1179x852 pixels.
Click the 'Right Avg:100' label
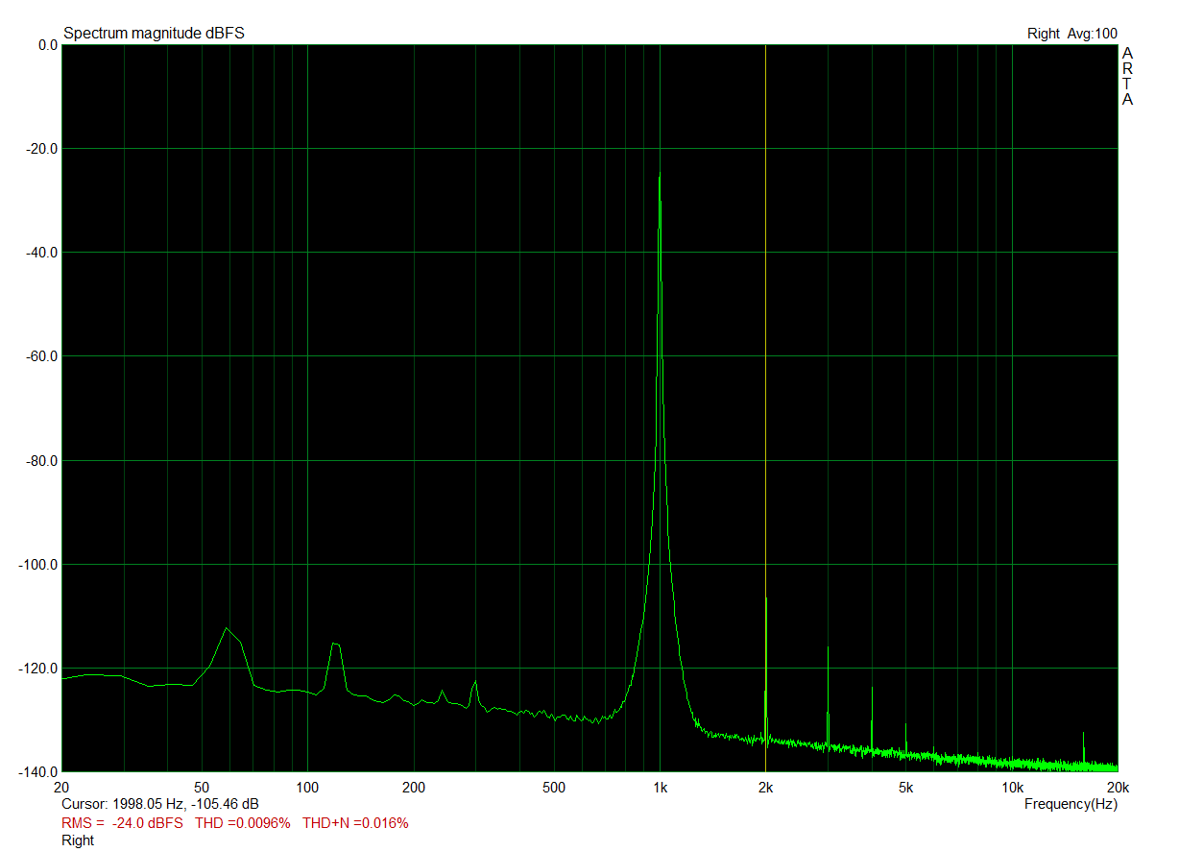pos(1071,34)
